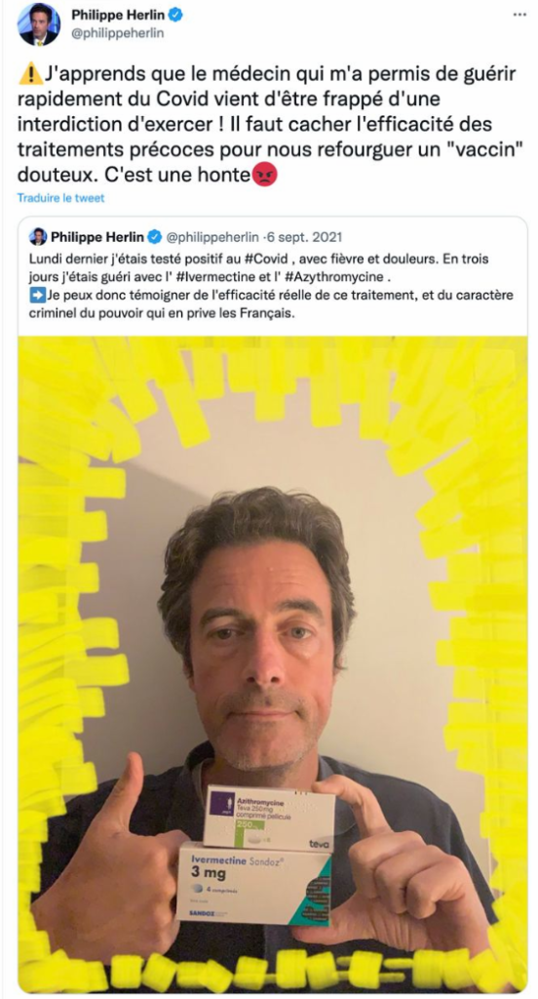Click the warning emoji starting the tweet
This screenshot has height=999, width=538.
tap(30, 75)
